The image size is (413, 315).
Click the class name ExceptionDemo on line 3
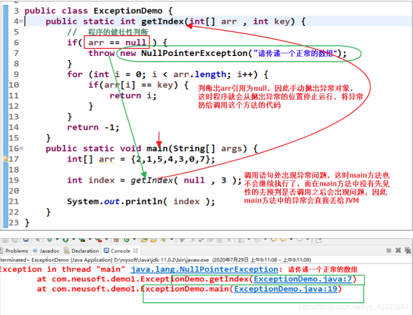point(128,11)
